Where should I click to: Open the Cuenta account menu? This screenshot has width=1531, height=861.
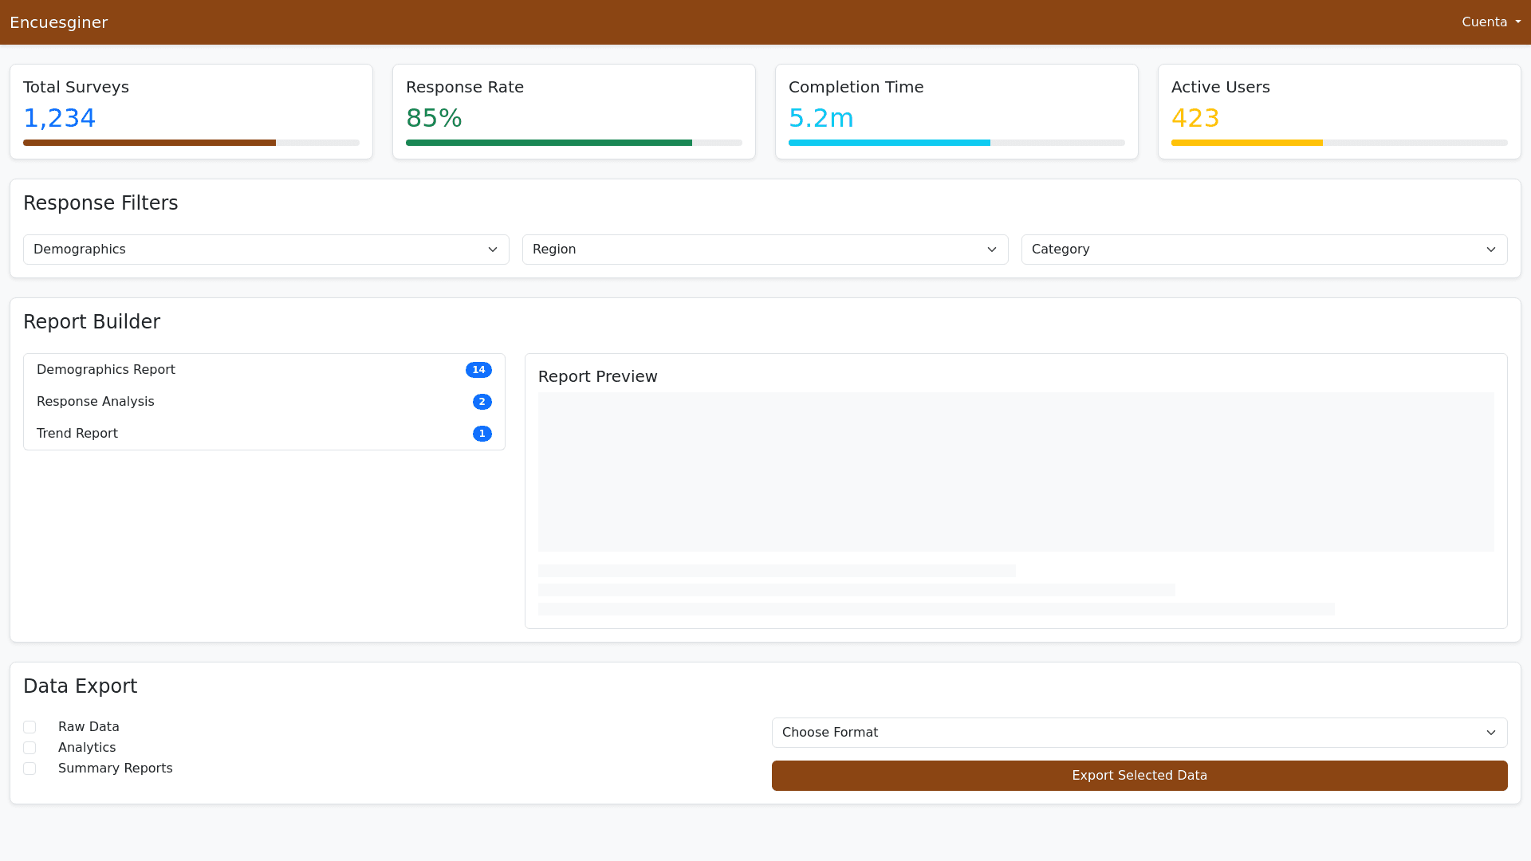(x=1484, y=22)
